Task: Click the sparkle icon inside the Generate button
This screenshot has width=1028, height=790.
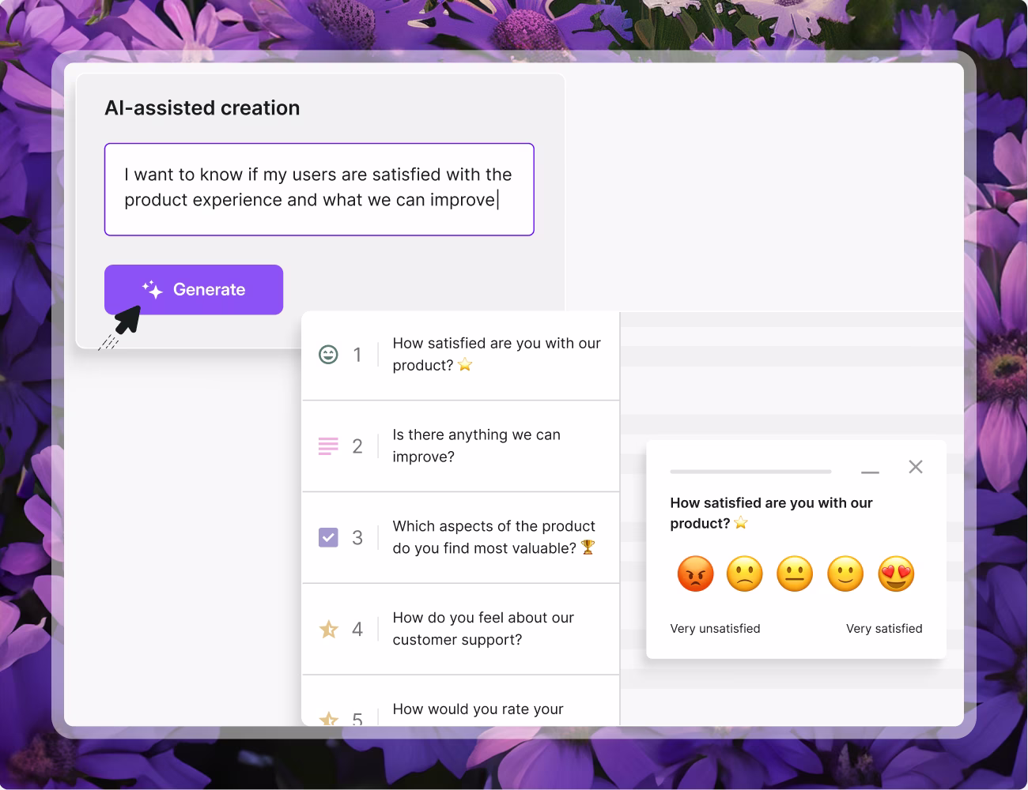Action: pos(152,289)
